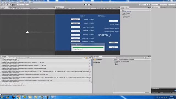Select the Move tool
The width and height of the screenshot is (176, 99).
click(5, 5)
